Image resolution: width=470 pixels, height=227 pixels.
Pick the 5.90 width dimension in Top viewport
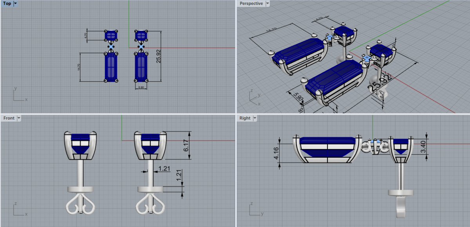click(141, 88)
